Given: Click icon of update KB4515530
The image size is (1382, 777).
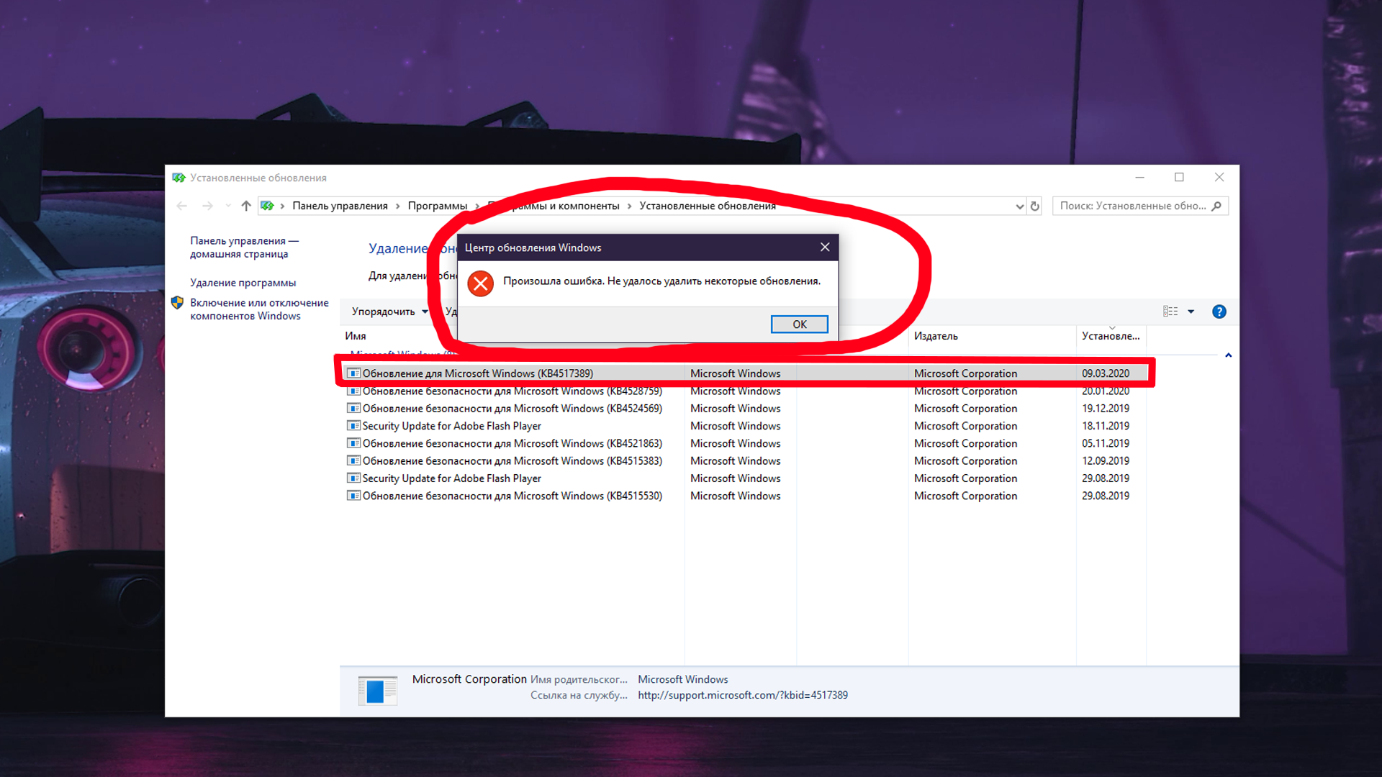Looking at the screenshot, I should coord(353,496).
